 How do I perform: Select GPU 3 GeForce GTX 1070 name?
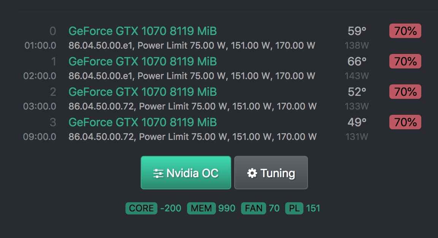point(143,122)
